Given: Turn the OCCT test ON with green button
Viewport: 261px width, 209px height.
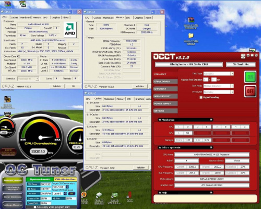Looking at the screenshot, I should (250, 77).
